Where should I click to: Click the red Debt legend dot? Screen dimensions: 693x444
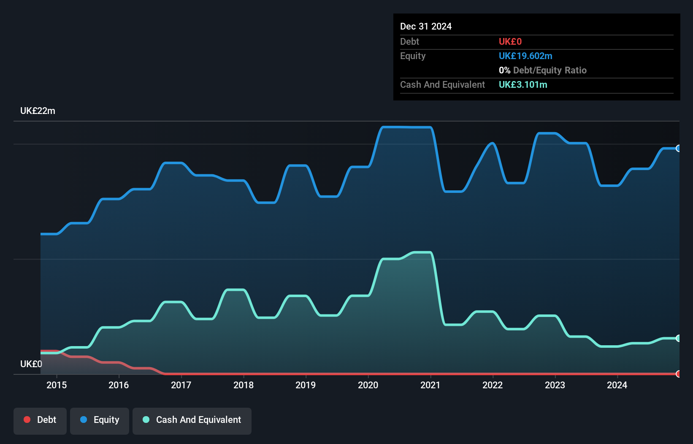coord(27,420)
